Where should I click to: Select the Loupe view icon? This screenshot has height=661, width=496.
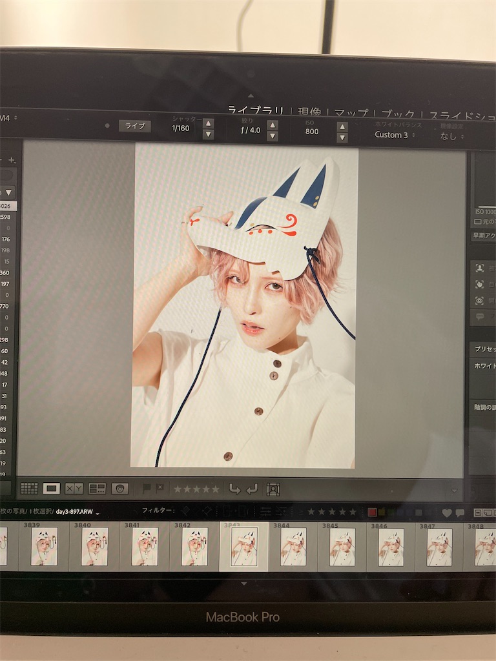coord(52,488)
